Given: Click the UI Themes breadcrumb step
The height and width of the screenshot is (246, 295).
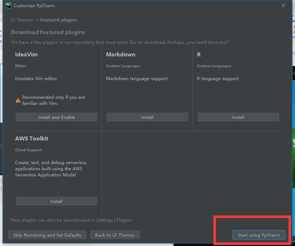Looking at the screenshot, I should pos(22,20).
